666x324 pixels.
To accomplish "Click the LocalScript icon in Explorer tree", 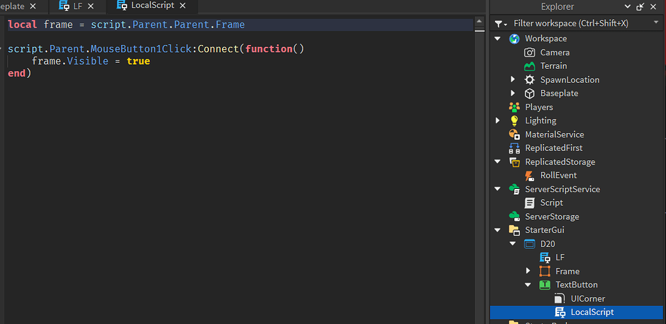I will (560, 312).
